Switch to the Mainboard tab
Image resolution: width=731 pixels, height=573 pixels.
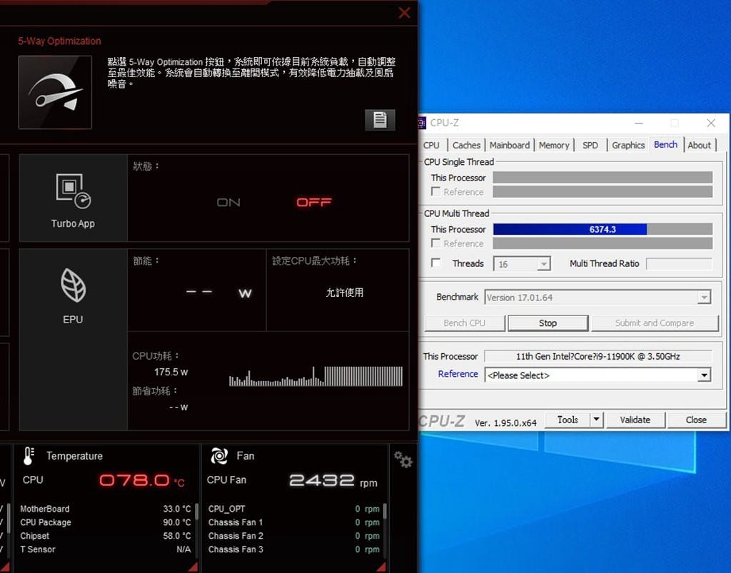(510, 145)
